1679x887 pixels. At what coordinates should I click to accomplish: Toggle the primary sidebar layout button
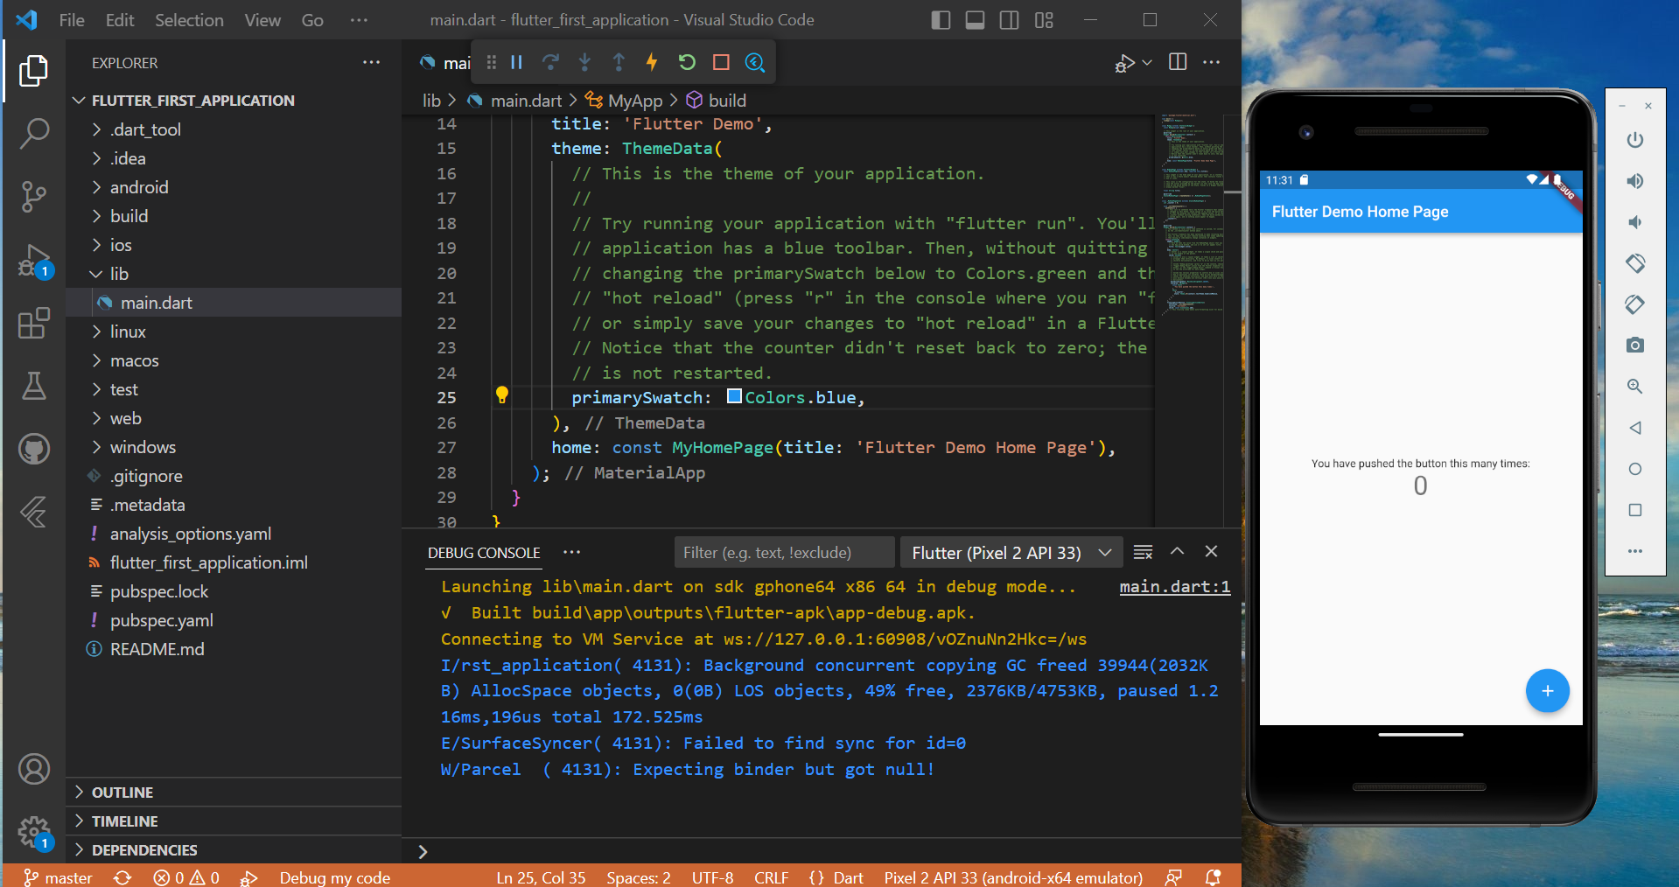pyautogui.click(x=941, y=20)
